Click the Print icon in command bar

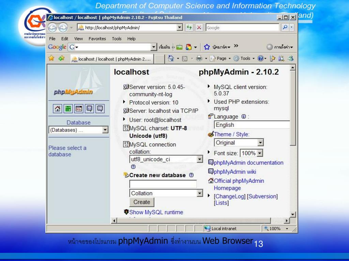(x=199, y=58)
